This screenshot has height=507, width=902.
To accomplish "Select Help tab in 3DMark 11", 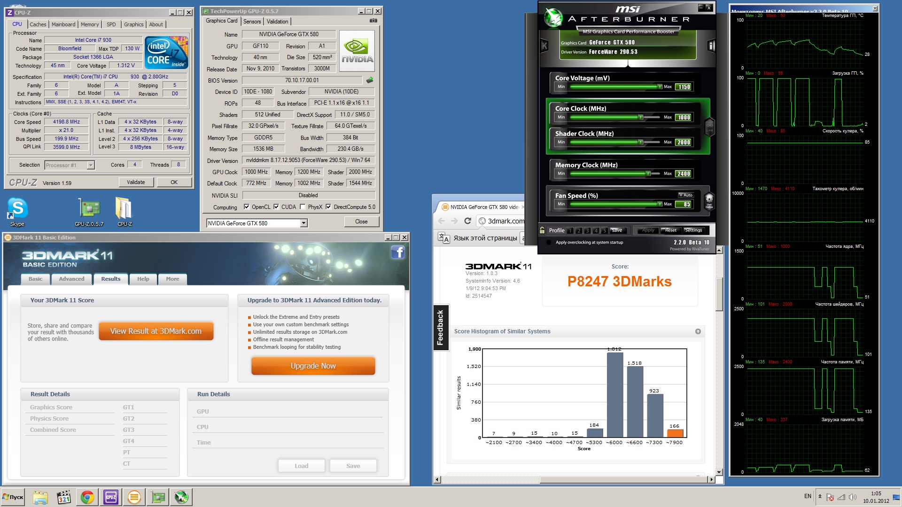I will (x=143, y=279).
